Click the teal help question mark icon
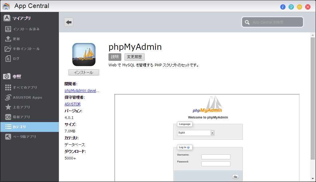Screen dimensions: 316x182 tap(291, 7)
